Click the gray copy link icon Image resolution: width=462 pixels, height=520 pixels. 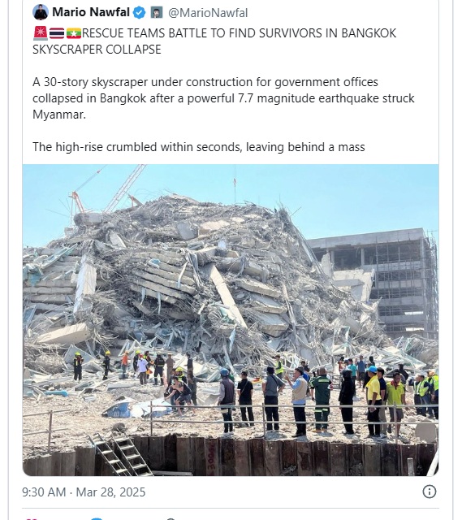click(171, 518)
